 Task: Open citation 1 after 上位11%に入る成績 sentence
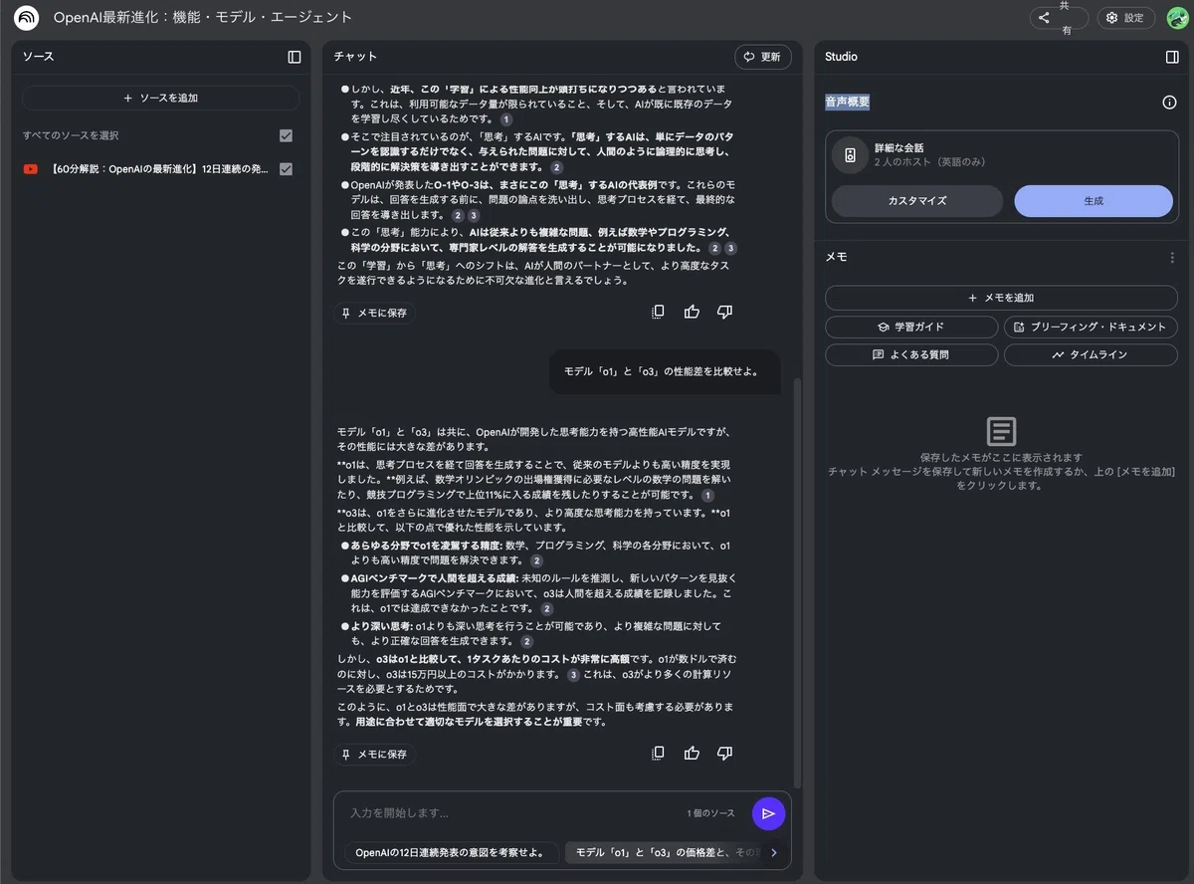coord(707,495)
